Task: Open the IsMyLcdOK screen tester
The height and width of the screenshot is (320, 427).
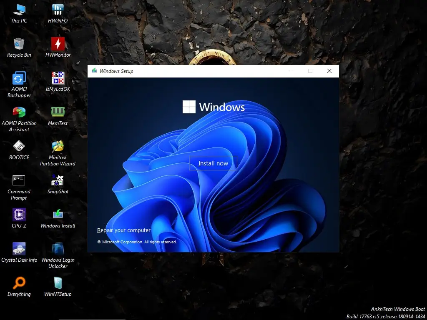Action: click(57, 78)
